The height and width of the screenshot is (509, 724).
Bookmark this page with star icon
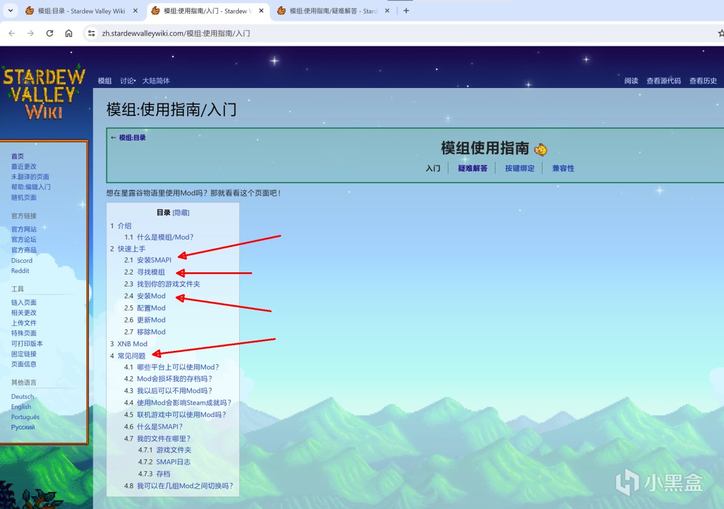tap(720, 33)
